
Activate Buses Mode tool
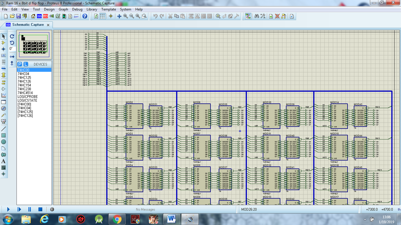pos(4,68)
